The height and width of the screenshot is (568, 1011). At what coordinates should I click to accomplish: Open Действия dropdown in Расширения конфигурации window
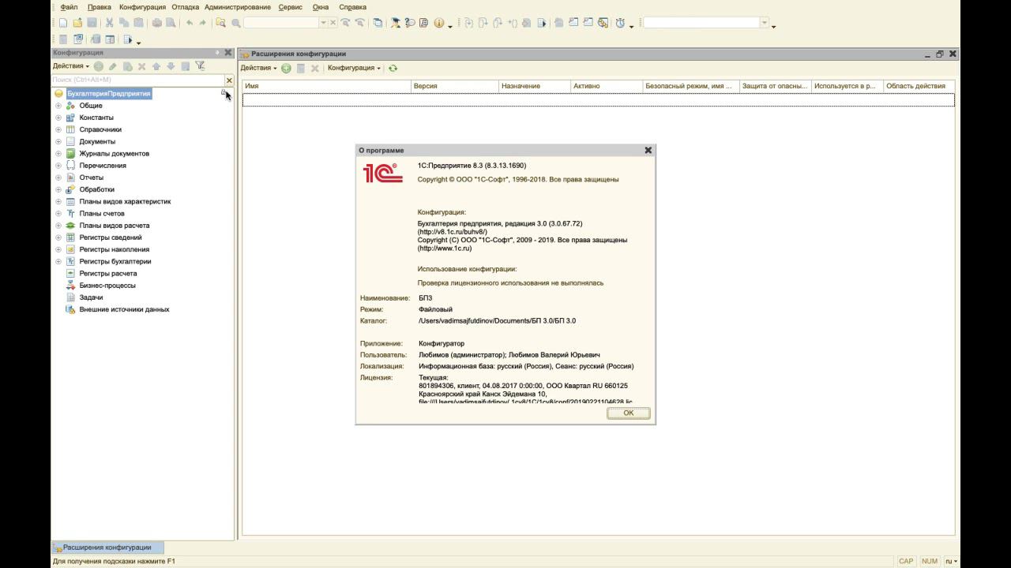tap(259, 69)
